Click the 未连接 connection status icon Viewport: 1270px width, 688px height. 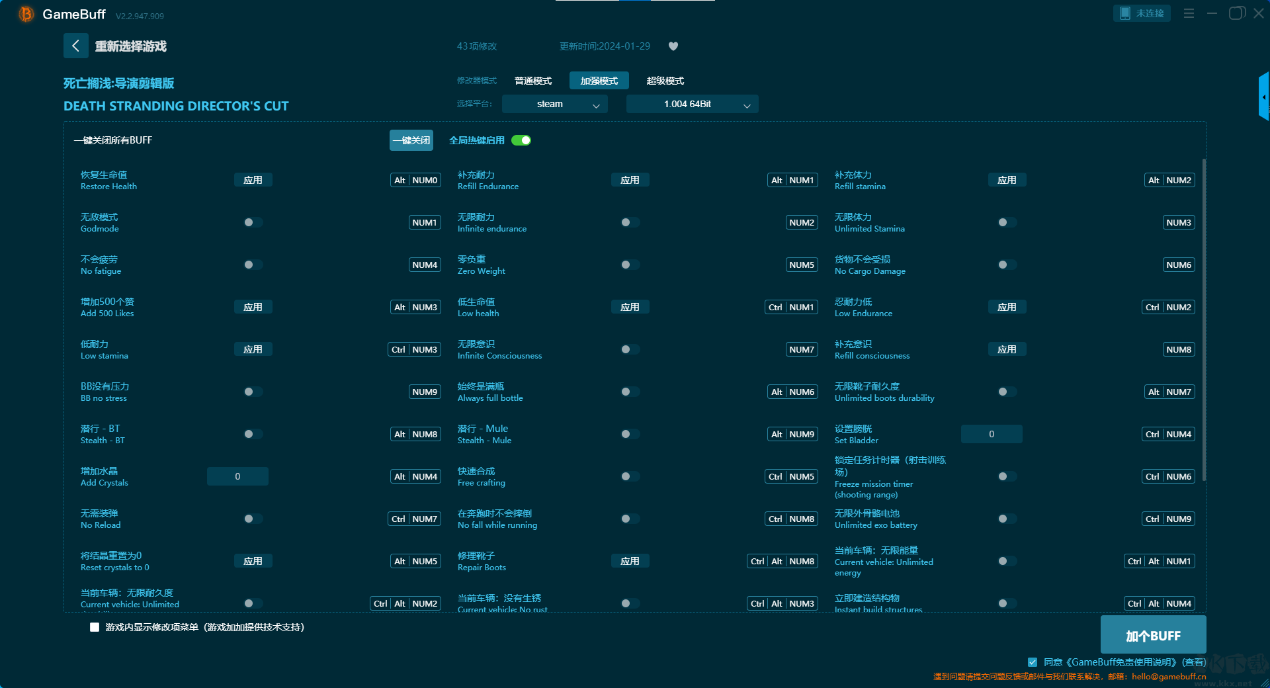point(1142,13)
